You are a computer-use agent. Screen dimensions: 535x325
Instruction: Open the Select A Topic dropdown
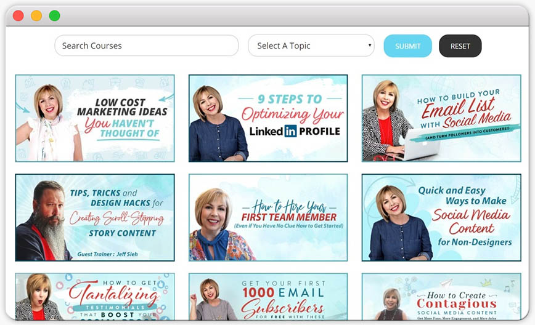(x=311, y=46)
